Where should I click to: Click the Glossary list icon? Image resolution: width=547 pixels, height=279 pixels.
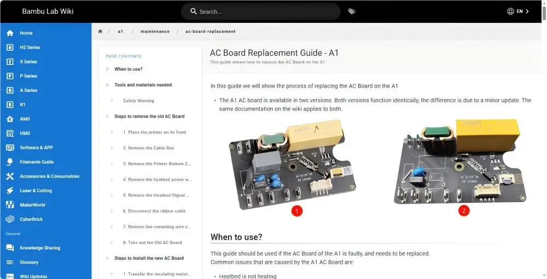[10, 262]
